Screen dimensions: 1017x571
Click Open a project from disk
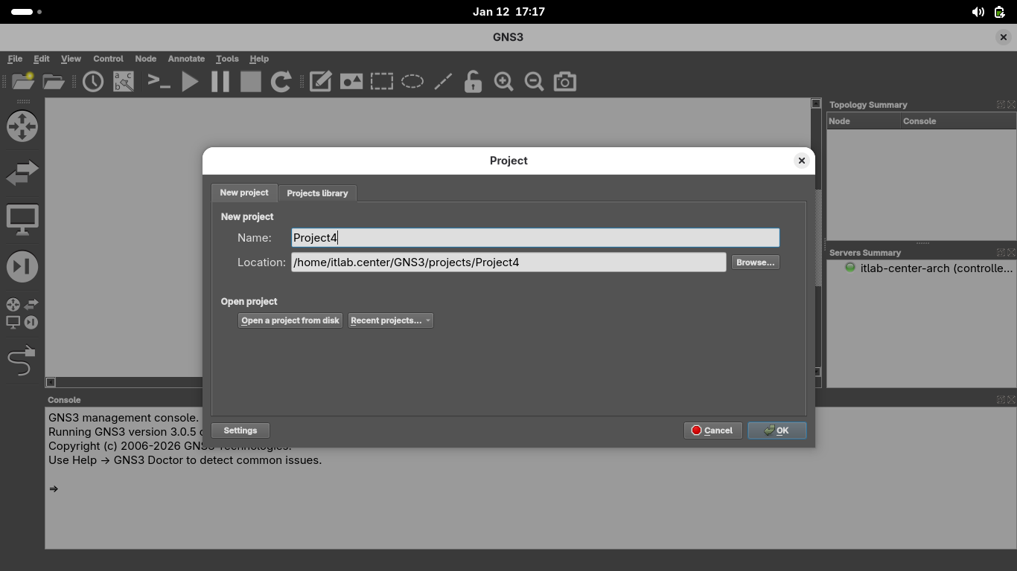click(x=290, y=320)
